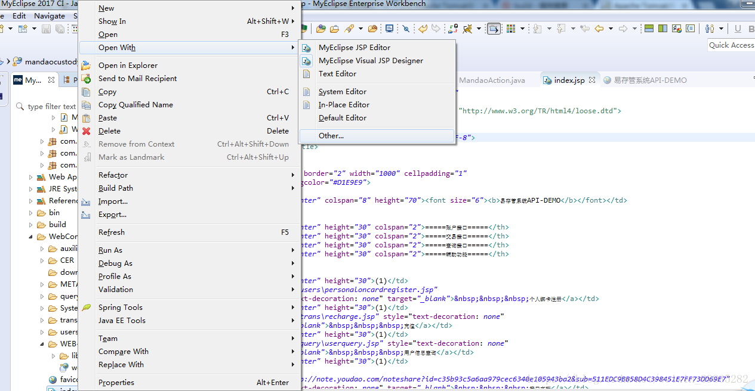Click the Spring Tools leaf icon

click(86, 308)
